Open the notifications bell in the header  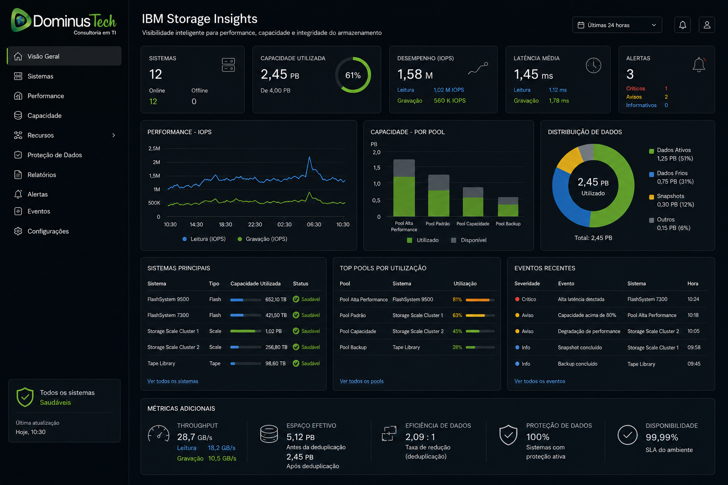(682, 25)
